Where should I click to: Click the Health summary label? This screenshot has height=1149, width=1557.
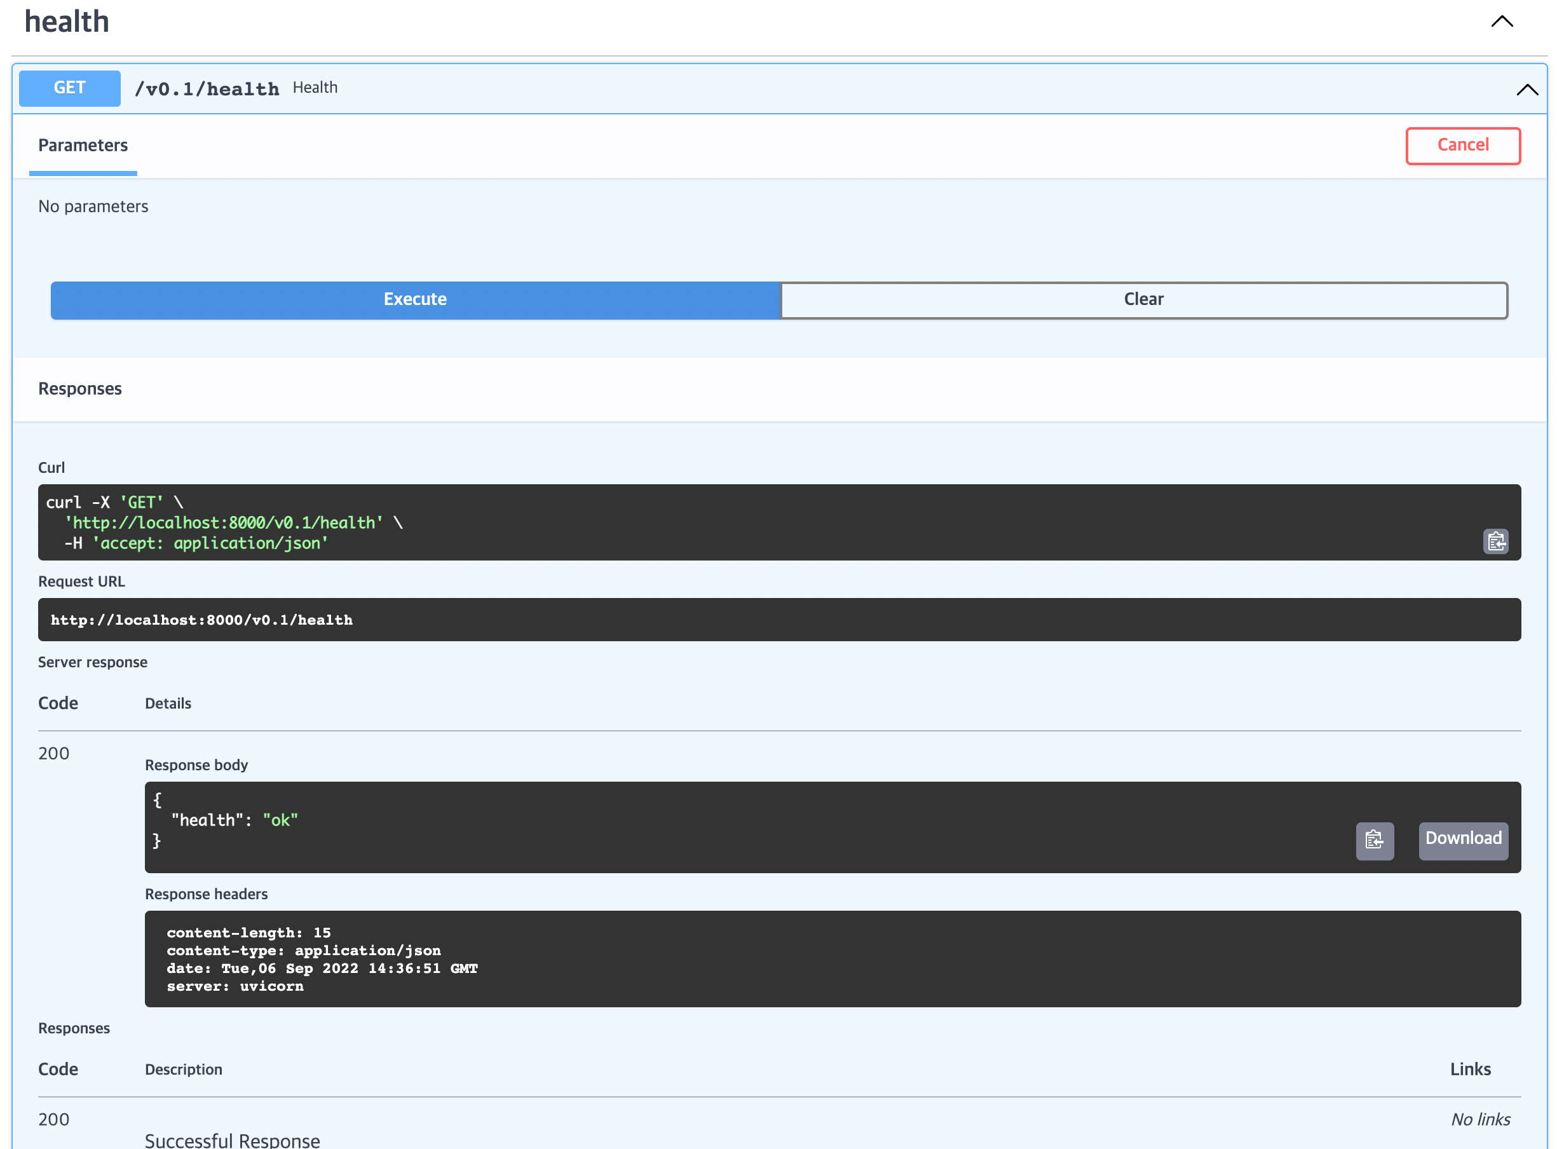(315, 88)
